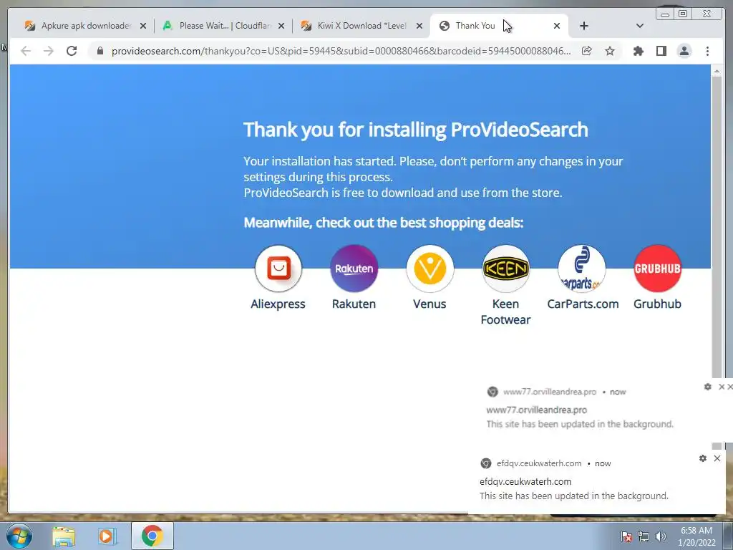Open settings gear on ceukwaterh.com notification
733x550 pixels.
703,458
